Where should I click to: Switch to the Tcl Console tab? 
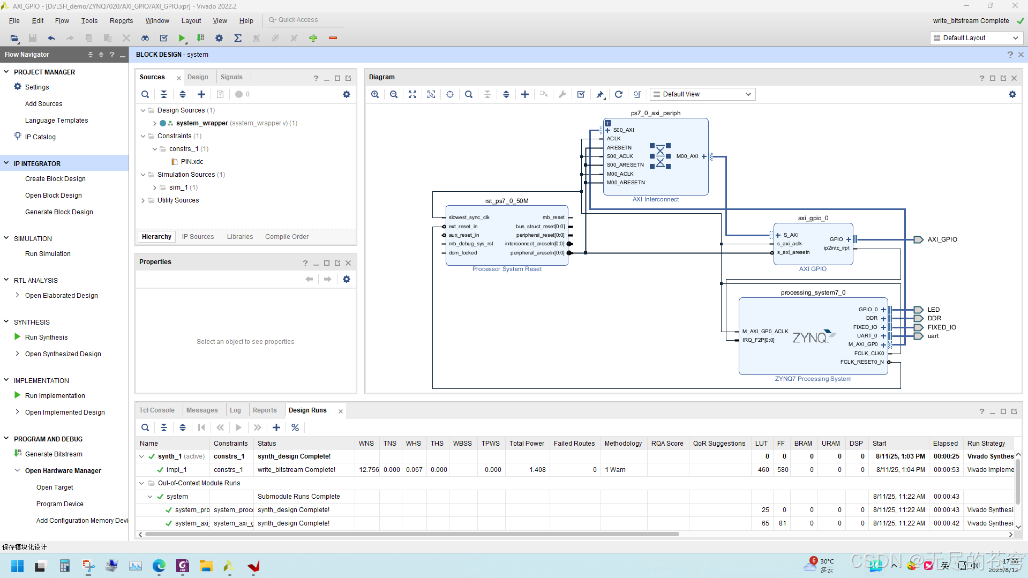point(157,410)
